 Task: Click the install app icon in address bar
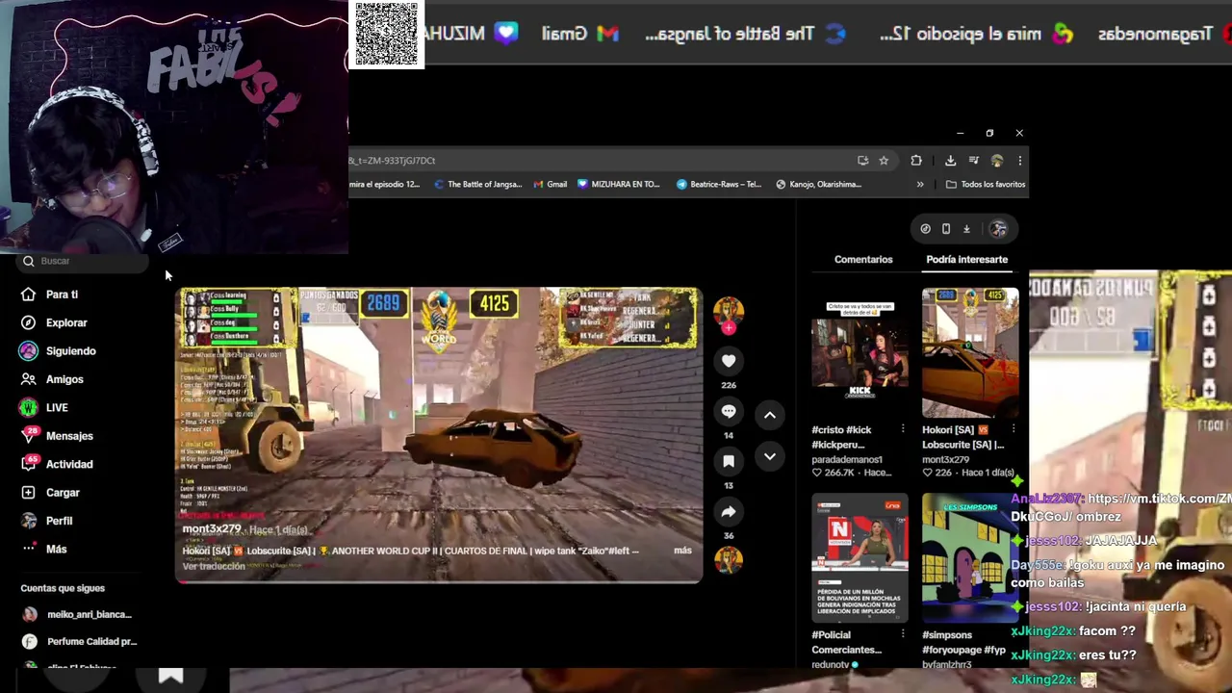(863, 161)
